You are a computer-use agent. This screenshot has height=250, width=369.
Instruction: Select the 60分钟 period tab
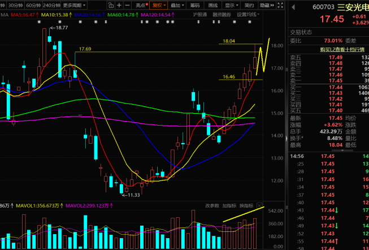[33, 5]
